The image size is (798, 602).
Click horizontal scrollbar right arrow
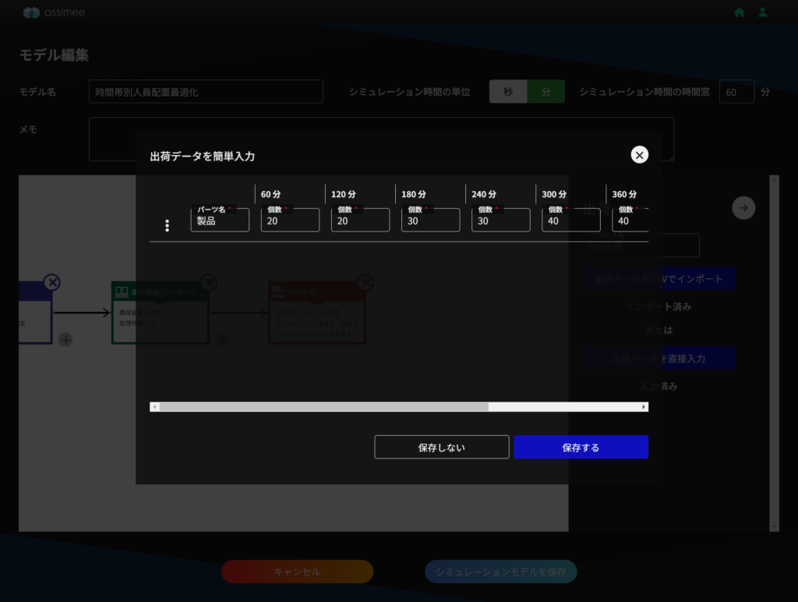pyautogui.click(x=644, y=407)
